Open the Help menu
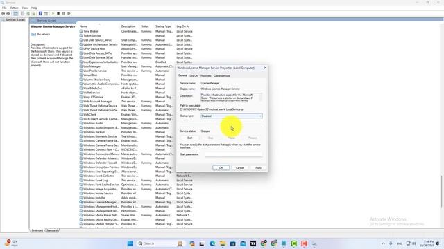444x249 pixels. [34, 8]
